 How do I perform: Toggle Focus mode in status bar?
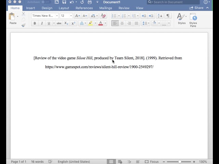coord(152,162)
